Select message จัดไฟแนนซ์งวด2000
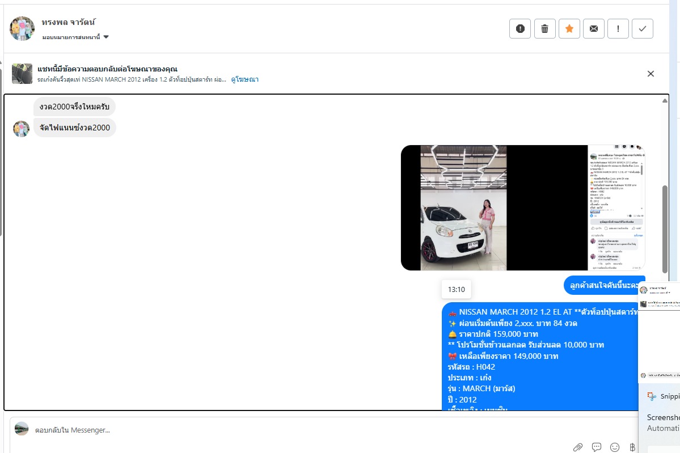This screenshot has width=680, height=453. click(75, 128)
